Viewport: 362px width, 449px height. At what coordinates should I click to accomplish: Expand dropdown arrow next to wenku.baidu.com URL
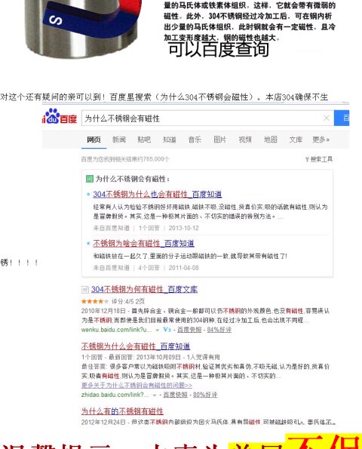pos(157,330)
